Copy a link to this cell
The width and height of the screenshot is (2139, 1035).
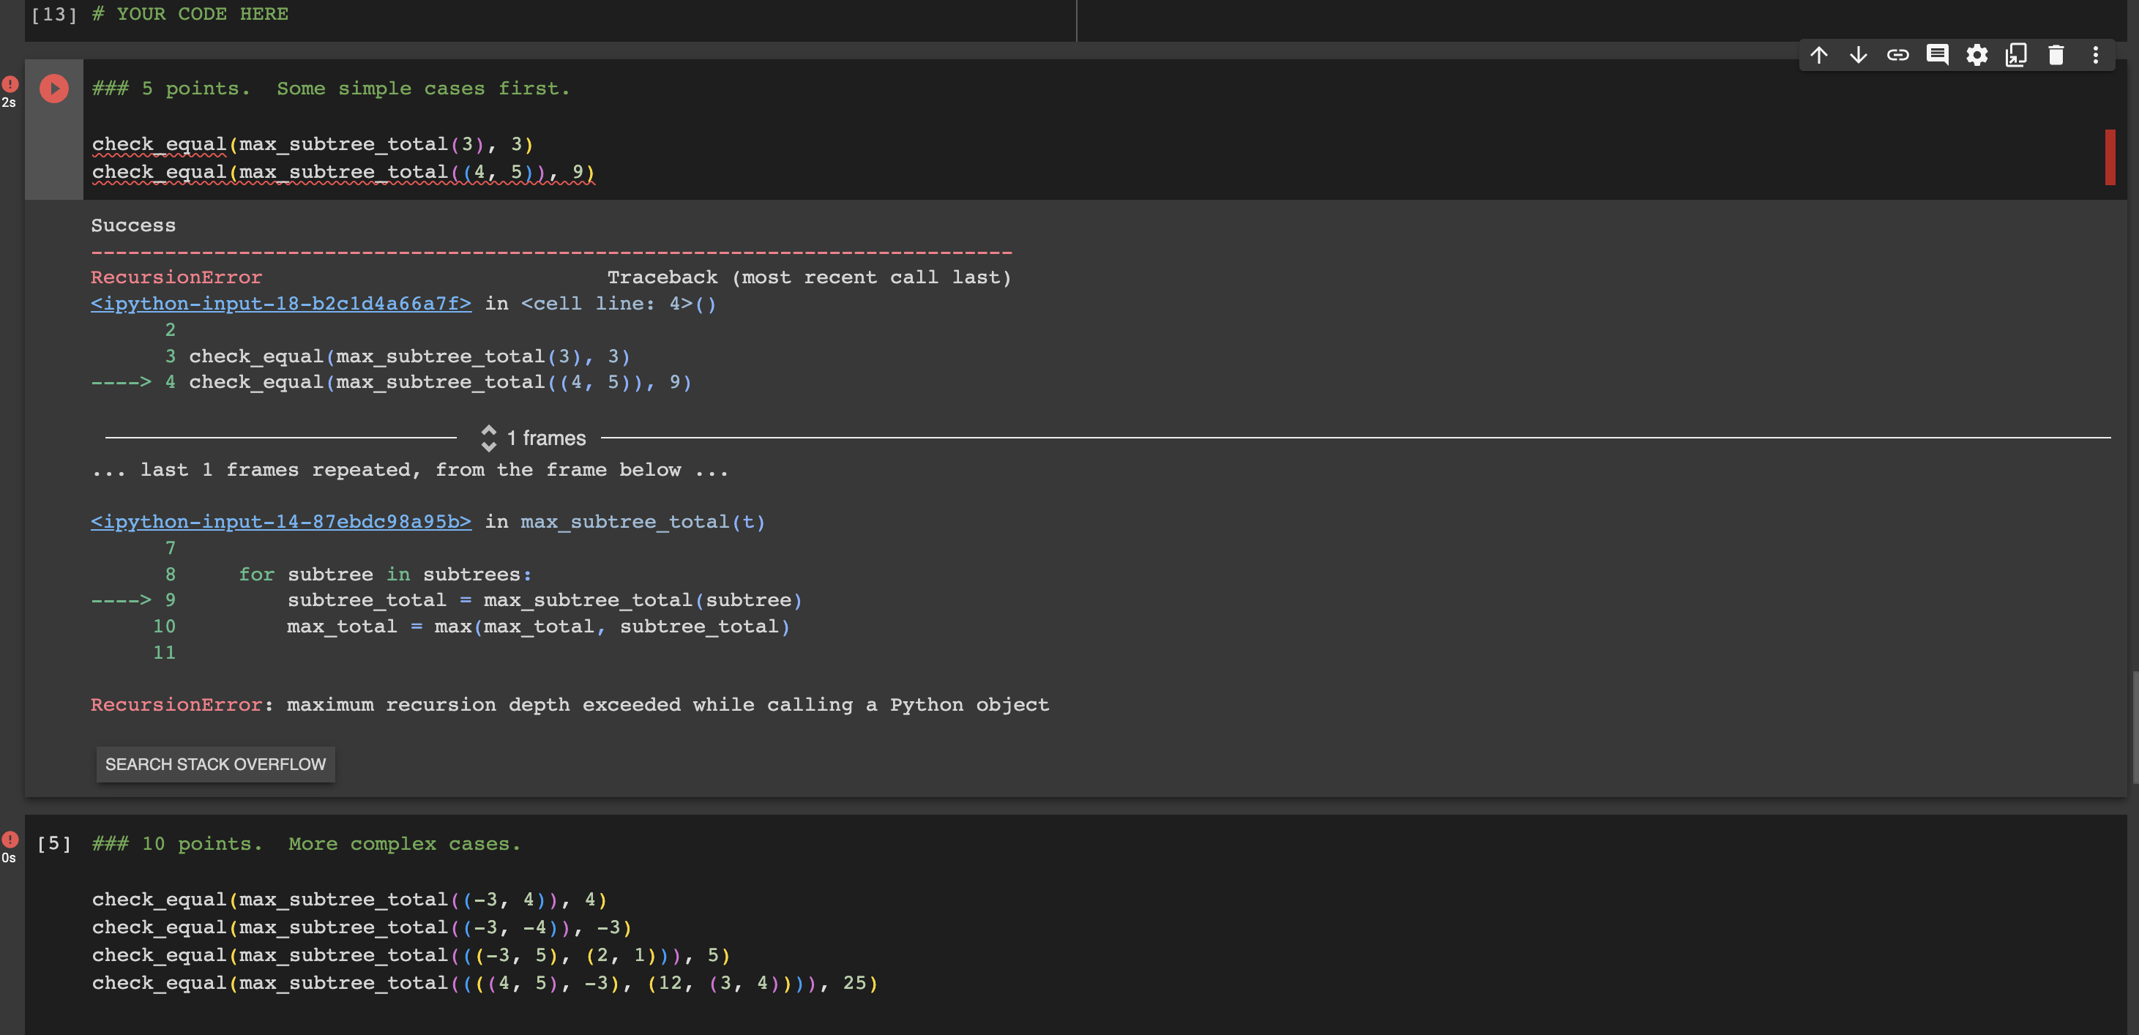1898,55
